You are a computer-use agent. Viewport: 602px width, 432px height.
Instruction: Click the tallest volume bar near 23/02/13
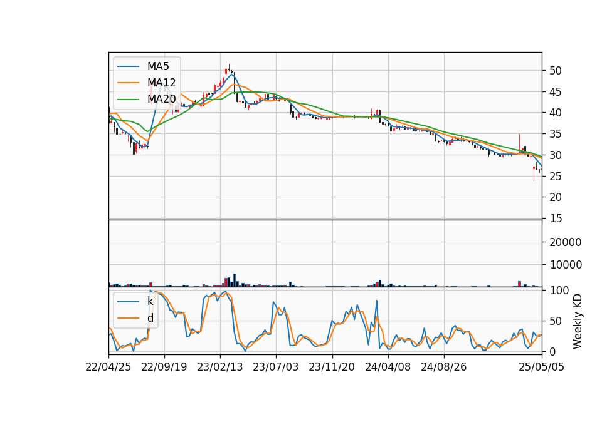pos(234,280)
